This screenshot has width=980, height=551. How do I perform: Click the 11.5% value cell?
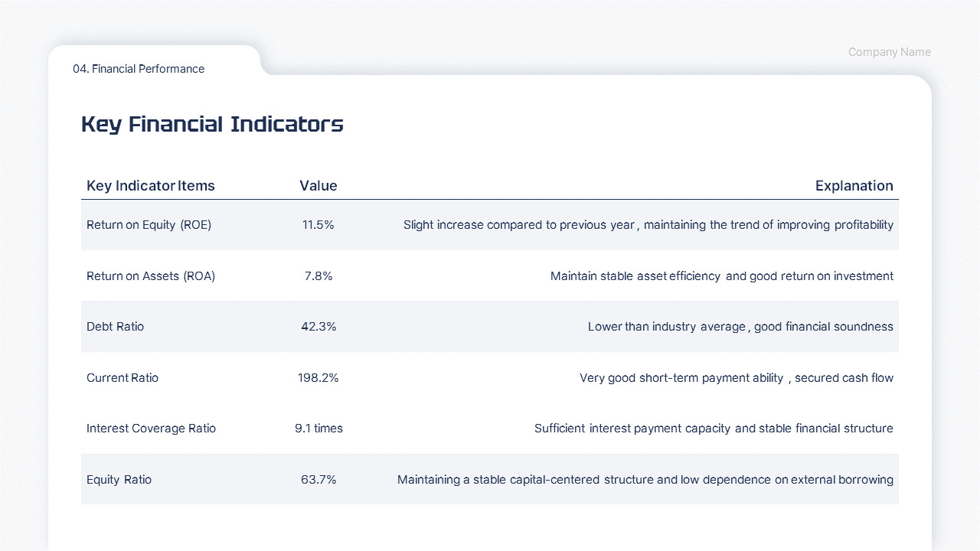(318, 225)
